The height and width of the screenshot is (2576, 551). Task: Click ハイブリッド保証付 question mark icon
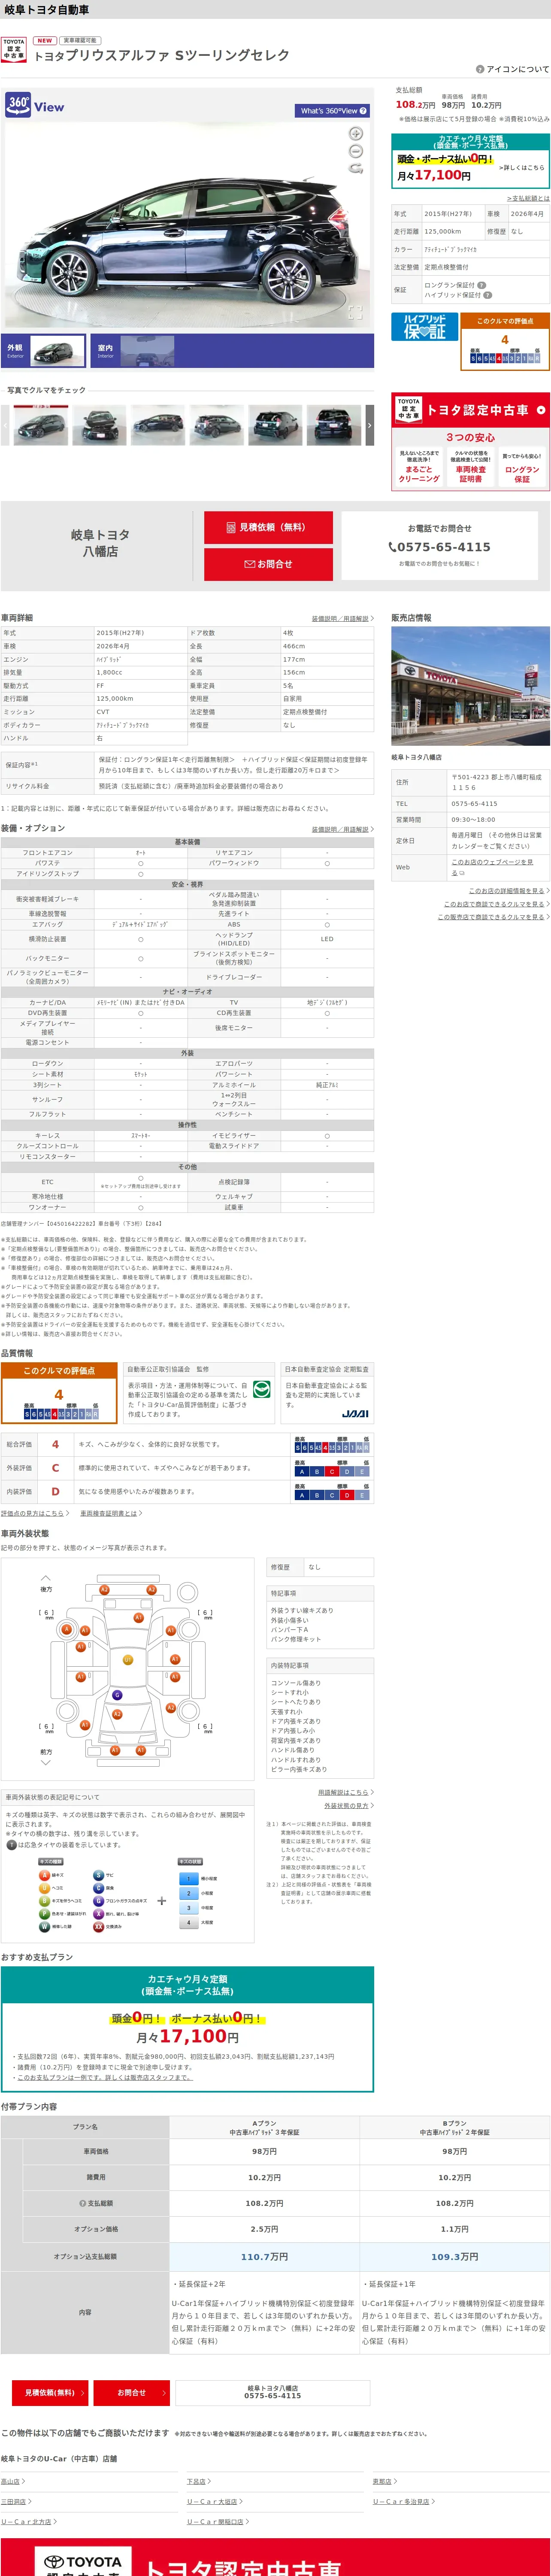pos(488,295)
